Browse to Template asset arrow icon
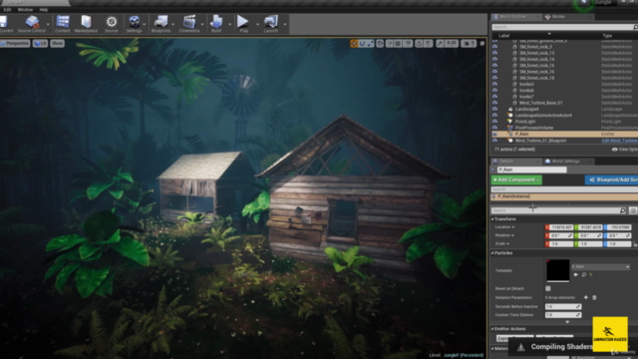The image size is (638, 359). pos(576,275)
